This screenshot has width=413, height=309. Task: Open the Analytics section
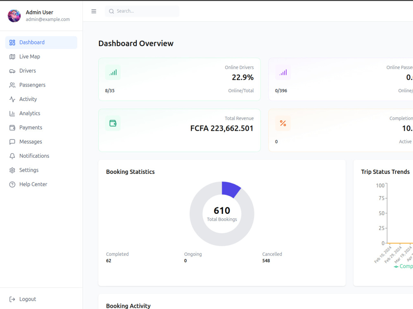[x=41, y=114]
